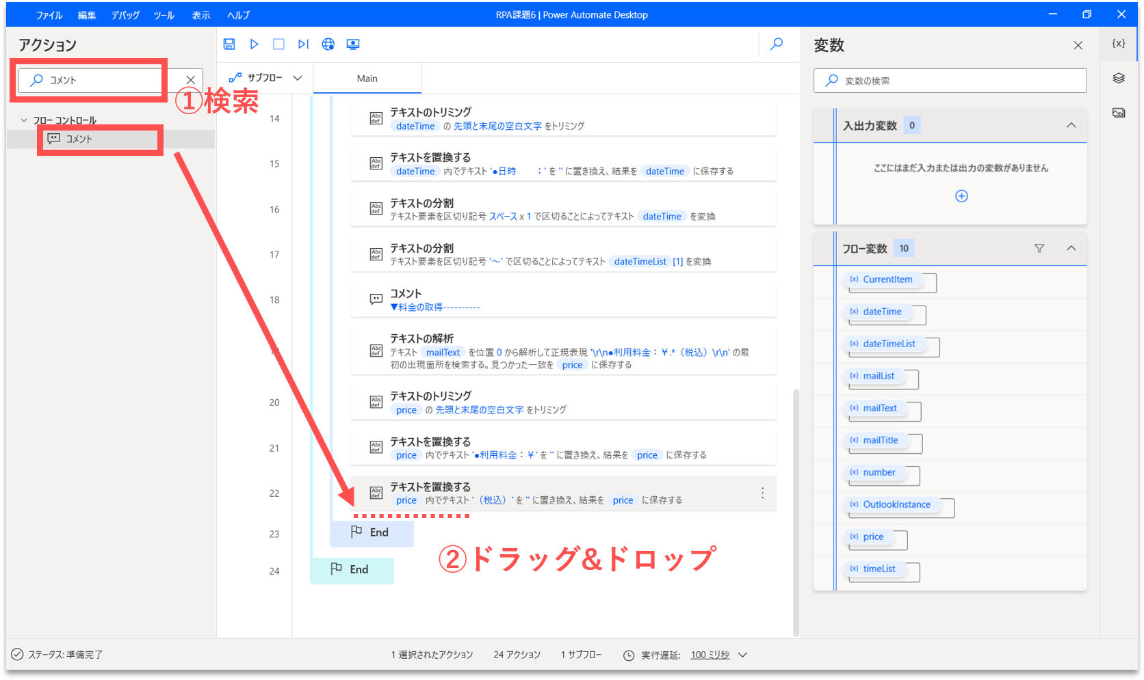The height and width of the screenshot is (680, 1144).
Task: Open Images panel icon in sidebar
Action: click(1119, 113)
